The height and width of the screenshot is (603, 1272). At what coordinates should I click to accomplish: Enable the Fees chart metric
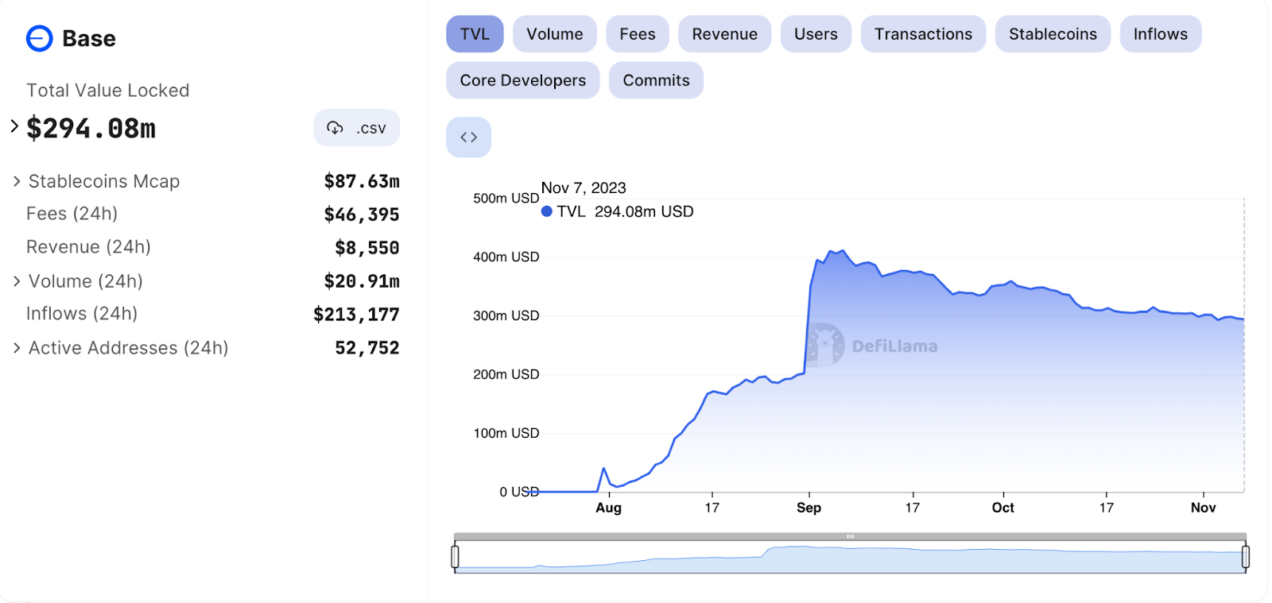click(x=637, y=34)
